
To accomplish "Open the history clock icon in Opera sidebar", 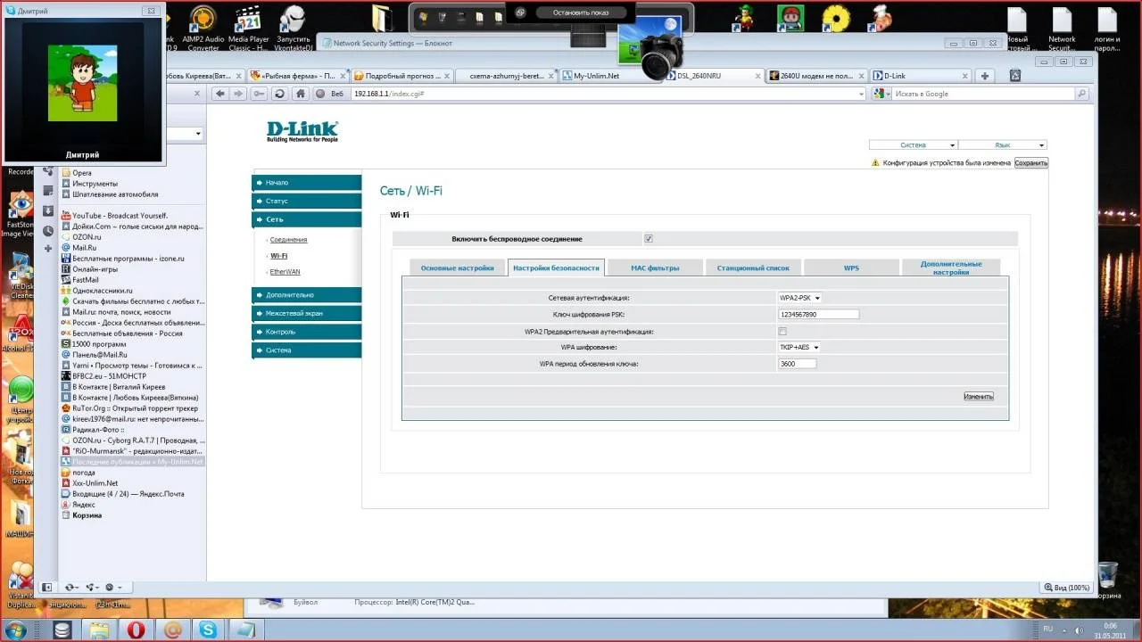I will [48, 231].
